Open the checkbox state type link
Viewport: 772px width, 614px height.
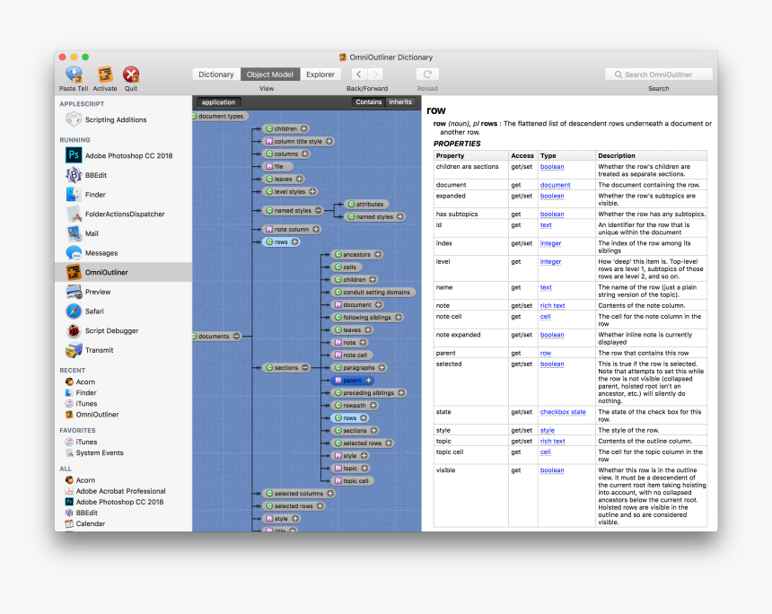[563, 412]
